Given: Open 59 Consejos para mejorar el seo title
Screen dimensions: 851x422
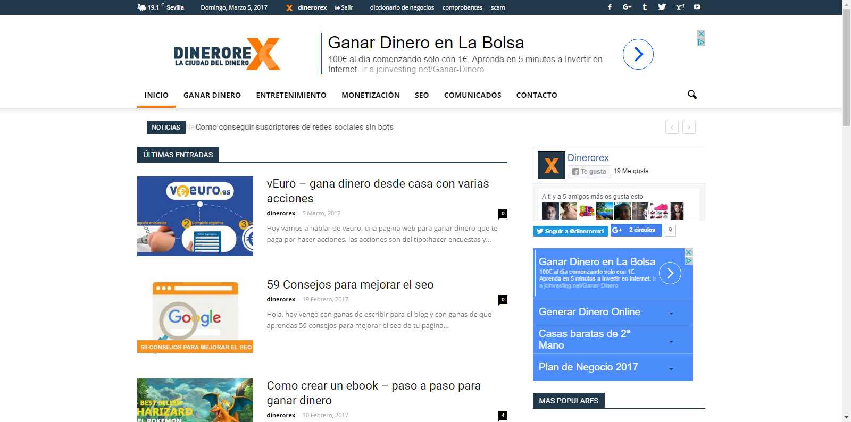Looking at the screenshot, I should click(350, 285).
